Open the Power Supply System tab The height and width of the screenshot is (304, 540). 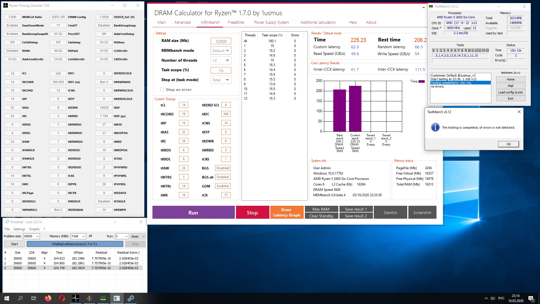pyautogui.click(x=271, y=22)
